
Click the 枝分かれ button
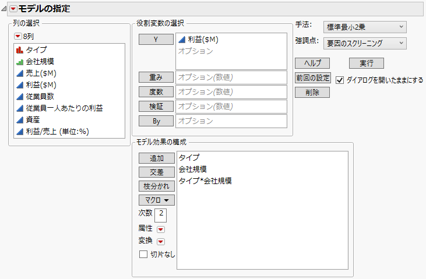(157, 186)
